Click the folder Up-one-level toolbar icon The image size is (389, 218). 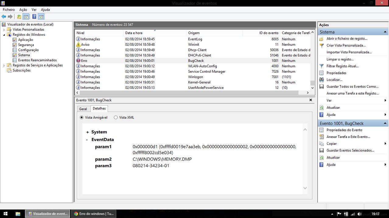click(19, 17)
